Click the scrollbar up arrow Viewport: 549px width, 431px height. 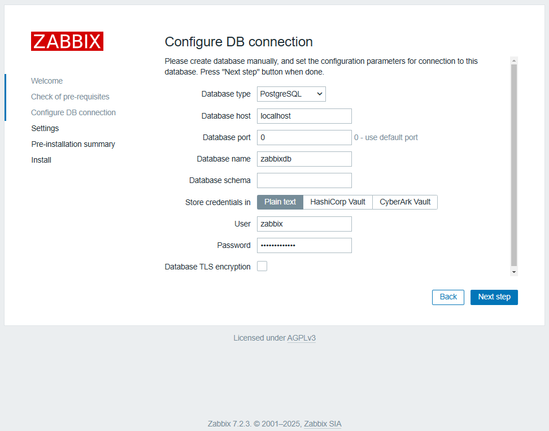point(513,60)
